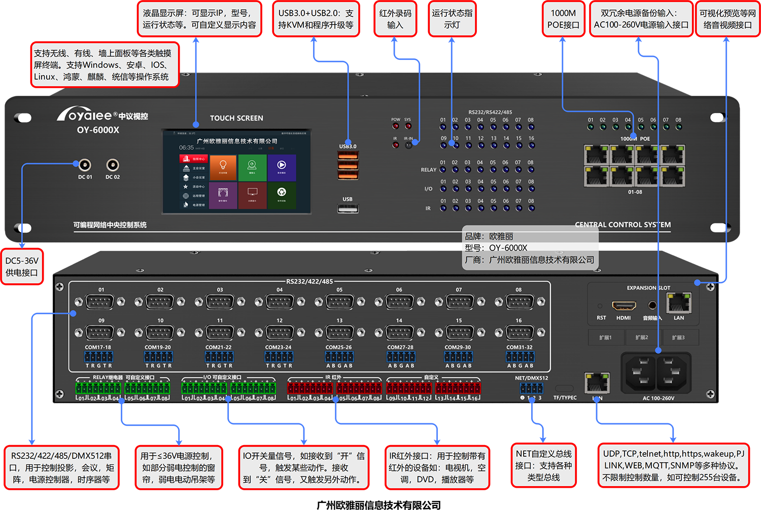
Task: Open the curtain tile on the touch screen
Action: [223, 195]
